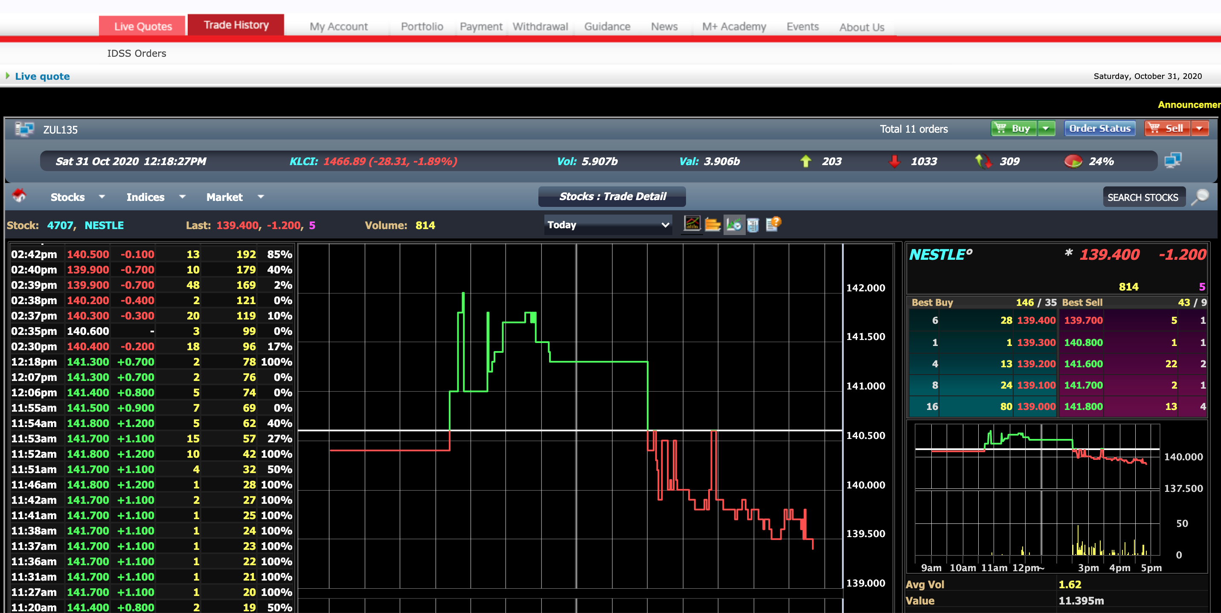Select the Live Quotes tab
This screenshot has height=613, width=1221.
(142, 26)
